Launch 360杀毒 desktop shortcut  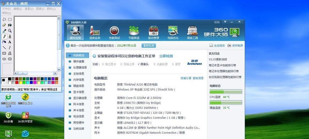[8, 117]
